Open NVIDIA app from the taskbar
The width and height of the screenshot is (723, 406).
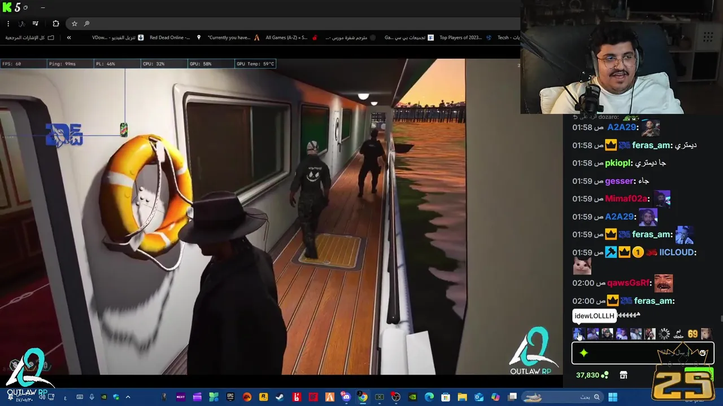click(x=412, y=397)
